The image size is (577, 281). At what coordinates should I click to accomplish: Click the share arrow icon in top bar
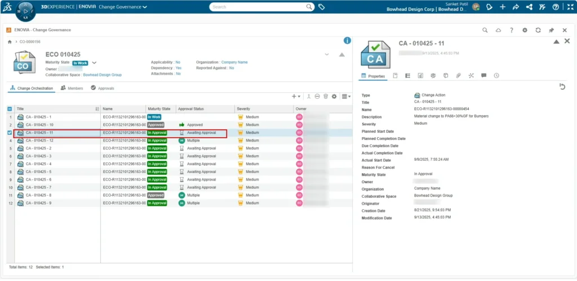[x=516, y=7]
